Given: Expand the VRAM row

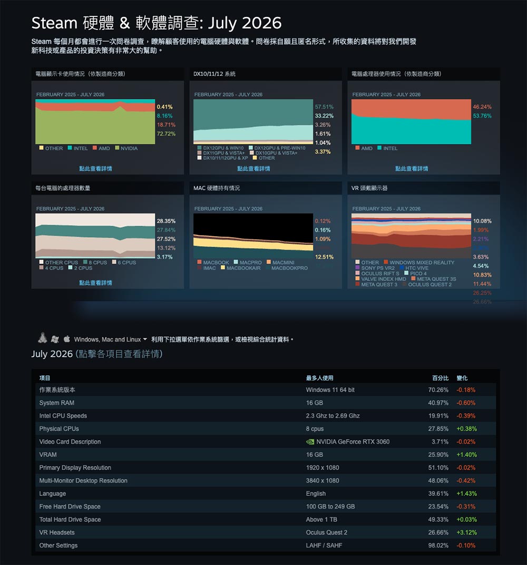Looking at the screenshot, I should click(266, 455).
